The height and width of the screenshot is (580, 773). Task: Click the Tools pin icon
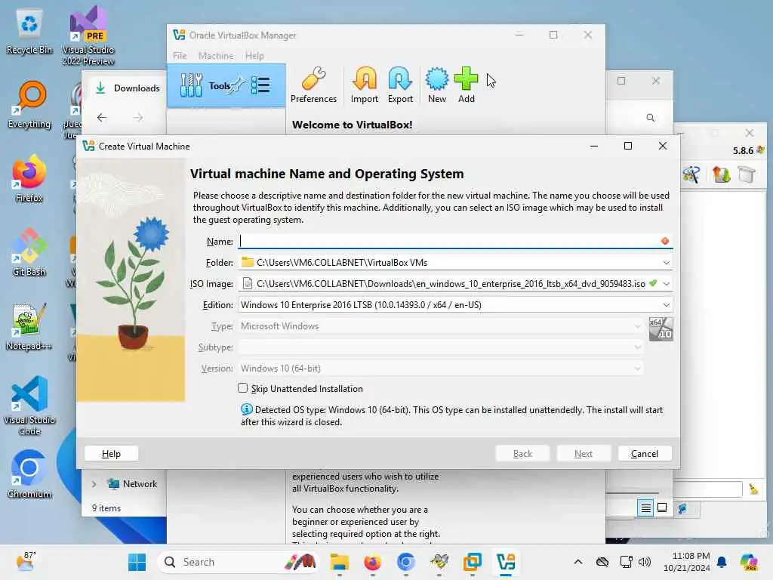238,85
